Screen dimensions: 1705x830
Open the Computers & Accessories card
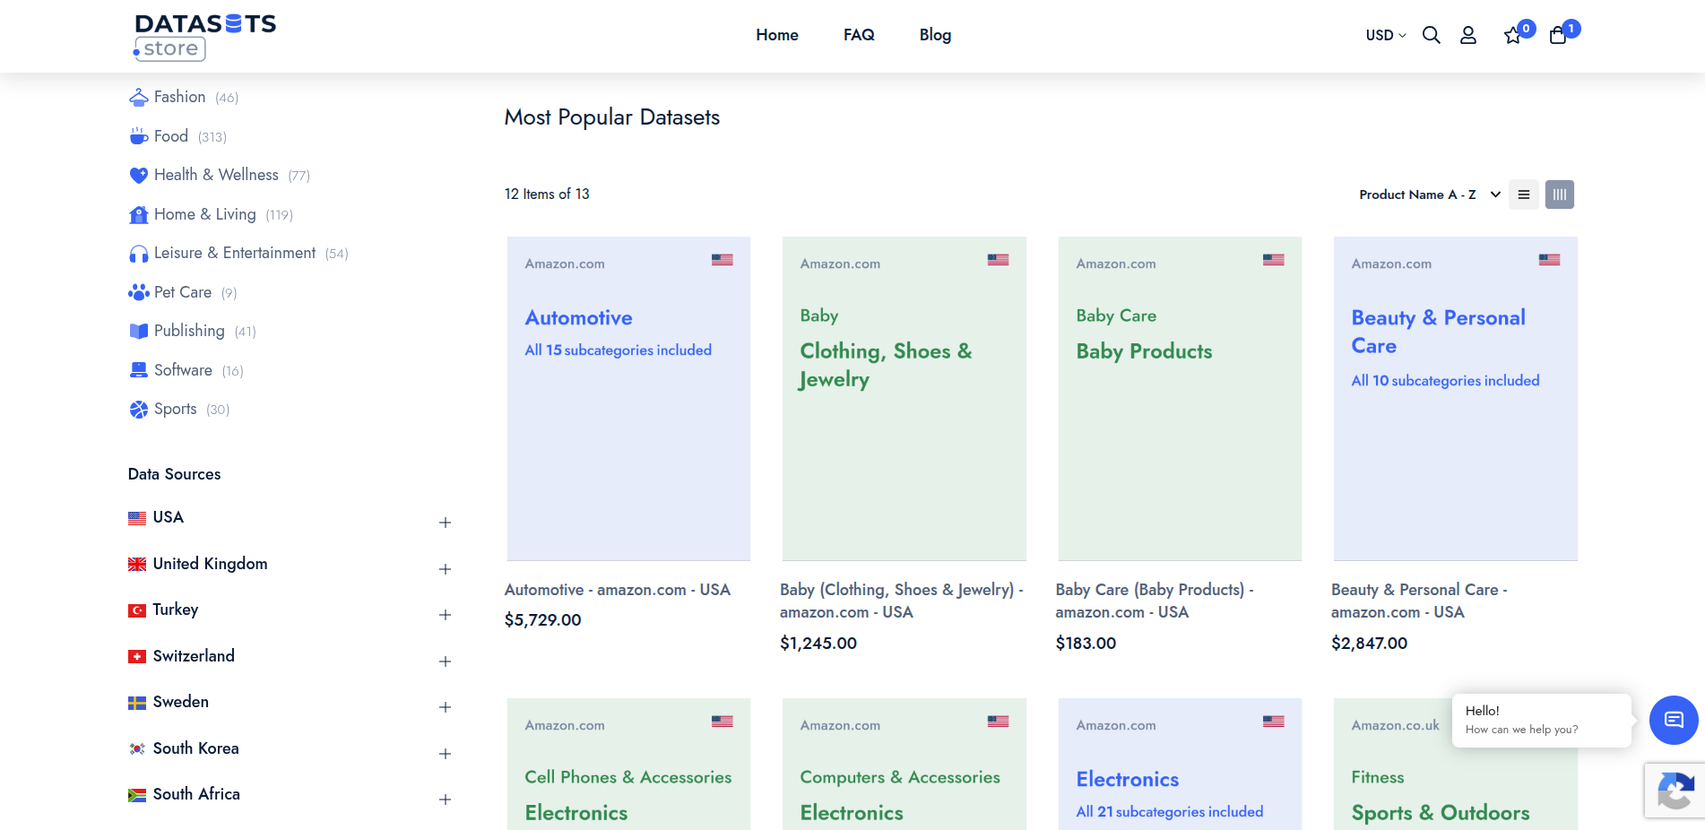tap(904, 765)
